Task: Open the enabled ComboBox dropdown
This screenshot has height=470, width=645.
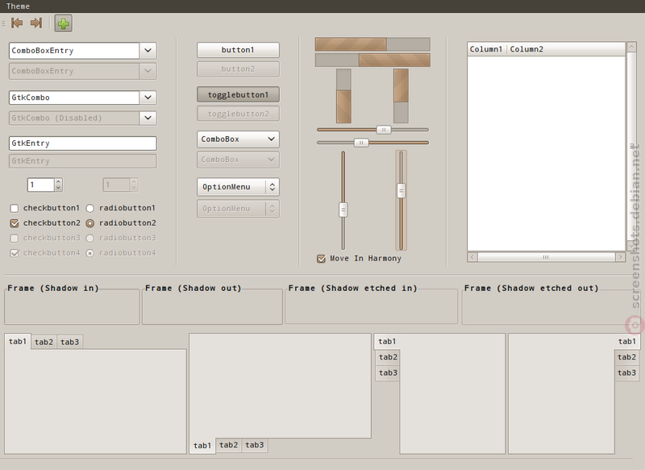Action: point(238,139)
